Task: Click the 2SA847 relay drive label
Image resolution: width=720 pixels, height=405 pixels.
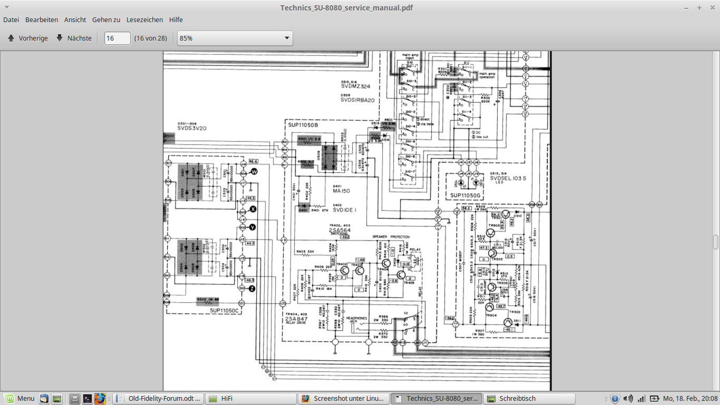Action: click(x=296, y=319)
